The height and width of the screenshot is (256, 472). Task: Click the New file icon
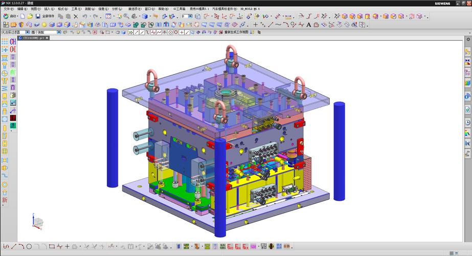[23, 16]
